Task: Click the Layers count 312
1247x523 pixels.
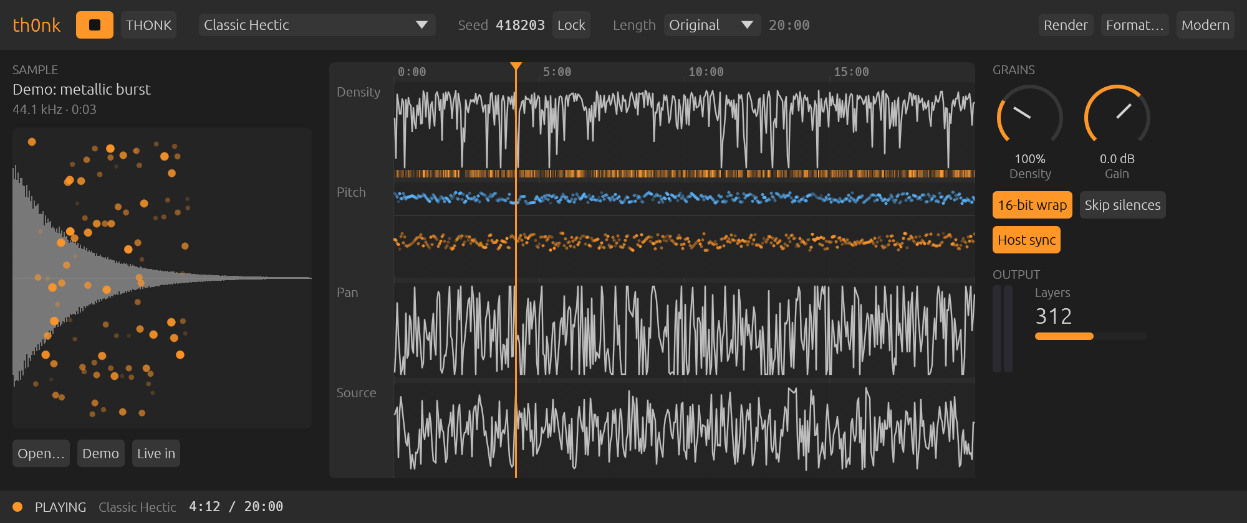Action: 1054,316
